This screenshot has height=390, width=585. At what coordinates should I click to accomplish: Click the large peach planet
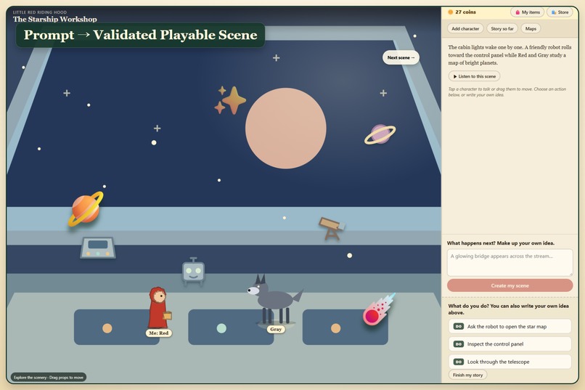[x=286, y=129]
